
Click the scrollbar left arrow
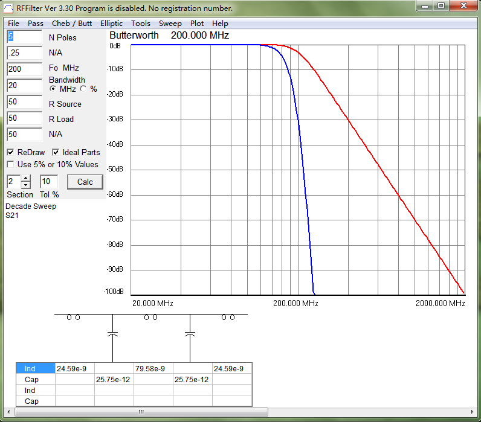pos(8,412)
